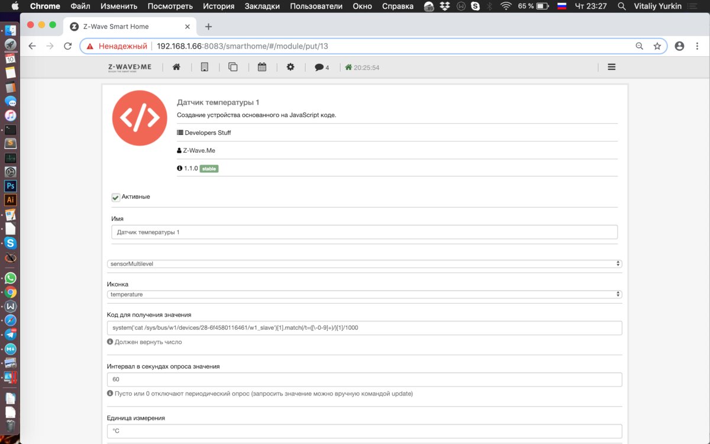Click the Z-WAVE>ME logo link
This screenshot has height=444, width=710.
tap(130, 67)
